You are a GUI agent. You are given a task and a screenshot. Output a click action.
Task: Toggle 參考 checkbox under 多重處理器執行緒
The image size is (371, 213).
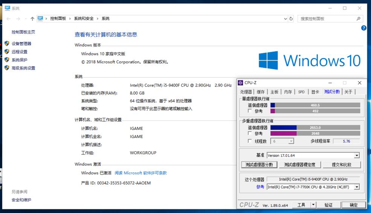(250, 133)
